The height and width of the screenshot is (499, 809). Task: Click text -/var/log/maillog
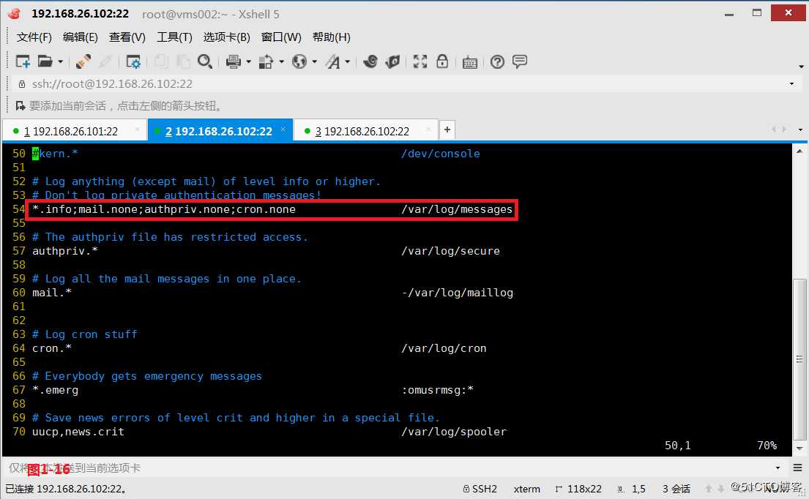tap(458, 293)
